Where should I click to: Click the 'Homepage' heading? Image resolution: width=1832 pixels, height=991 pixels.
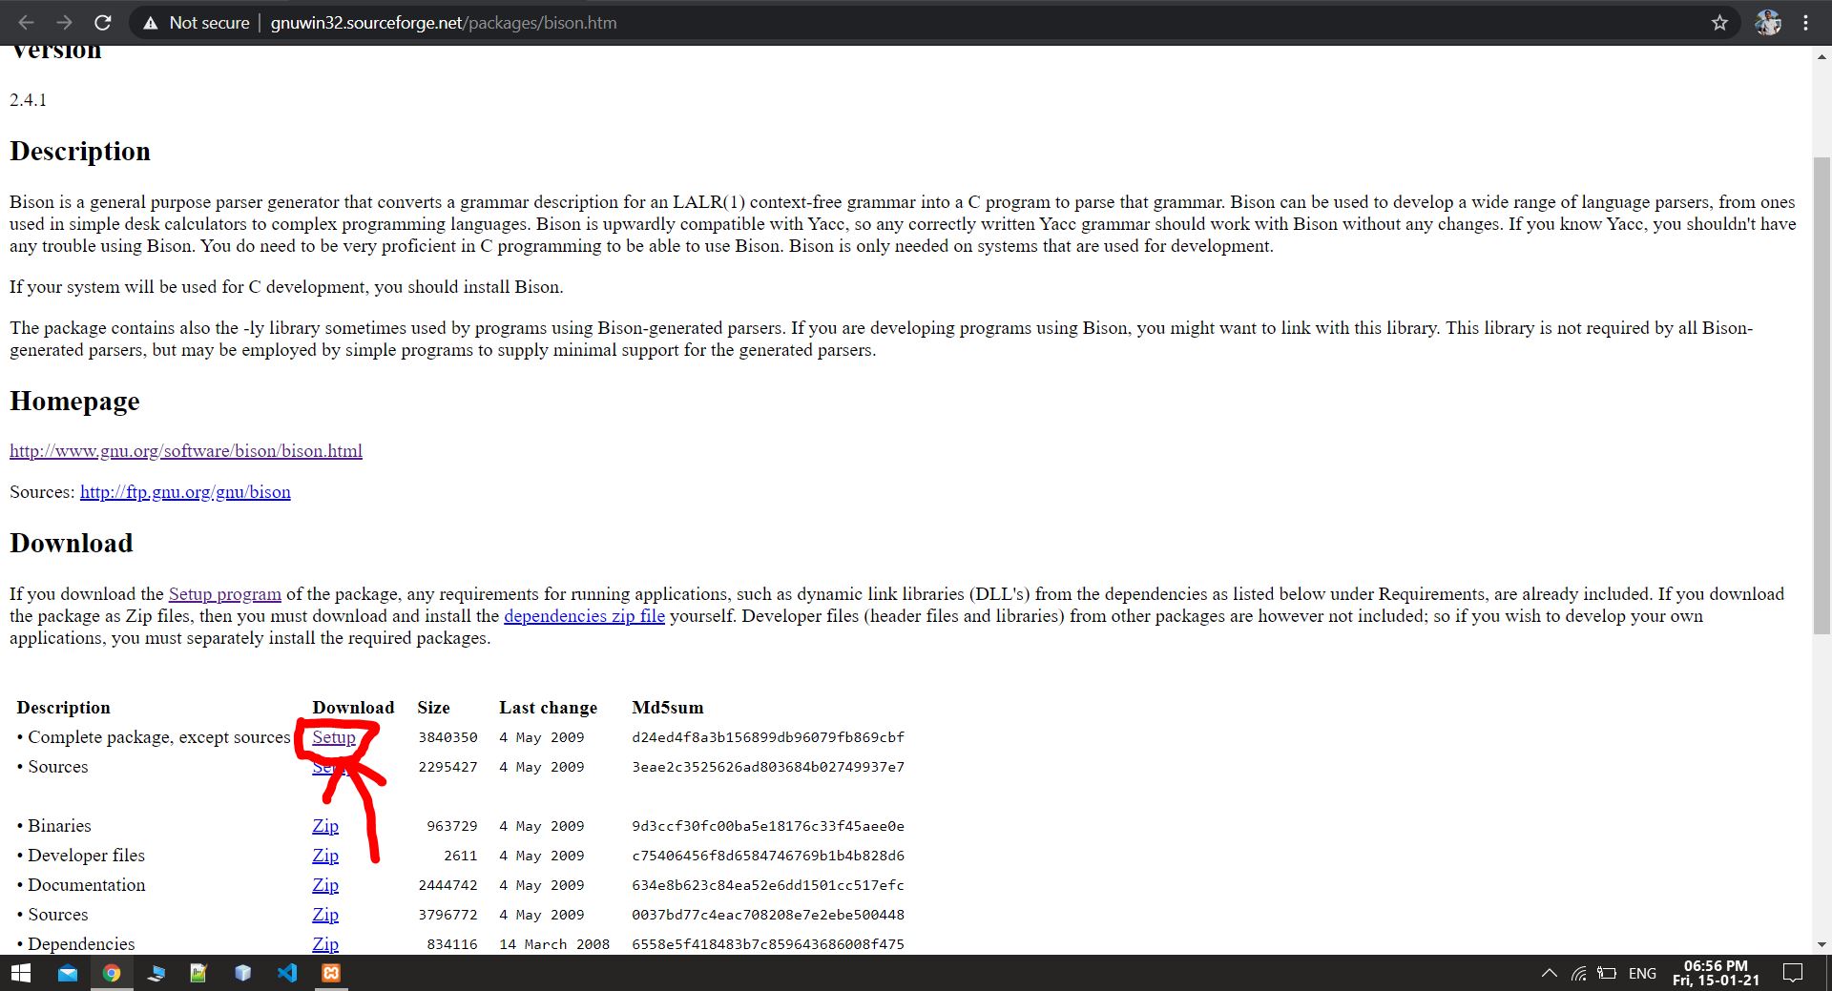click(74, 401)
